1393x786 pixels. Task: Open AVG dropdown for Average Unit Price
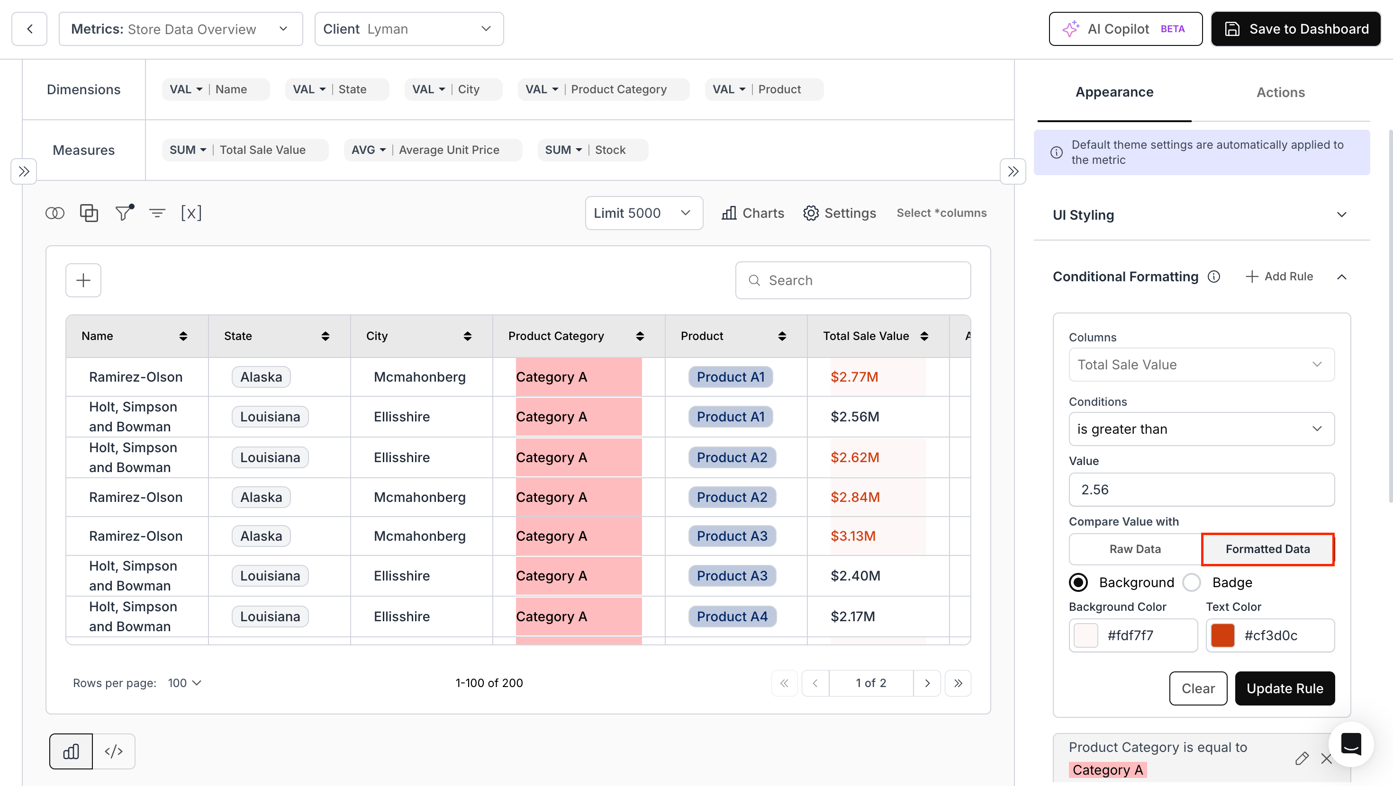point(368,150)
